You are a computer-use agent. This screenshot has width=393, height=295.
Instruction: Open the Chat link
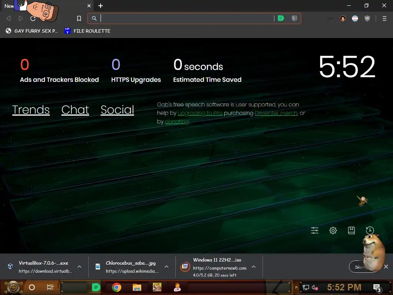coord(75,109)
